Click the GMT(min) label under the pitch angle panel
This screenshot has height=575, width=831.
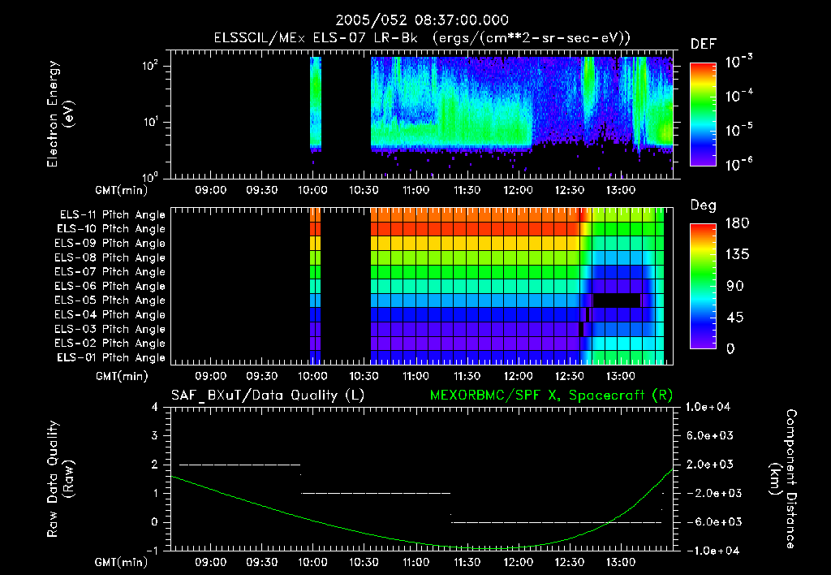pyautogui.click(x=122, y=376)
